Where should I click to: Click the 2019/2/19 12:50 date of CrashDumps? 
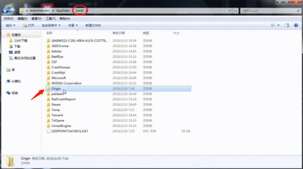tap(124, 67)
